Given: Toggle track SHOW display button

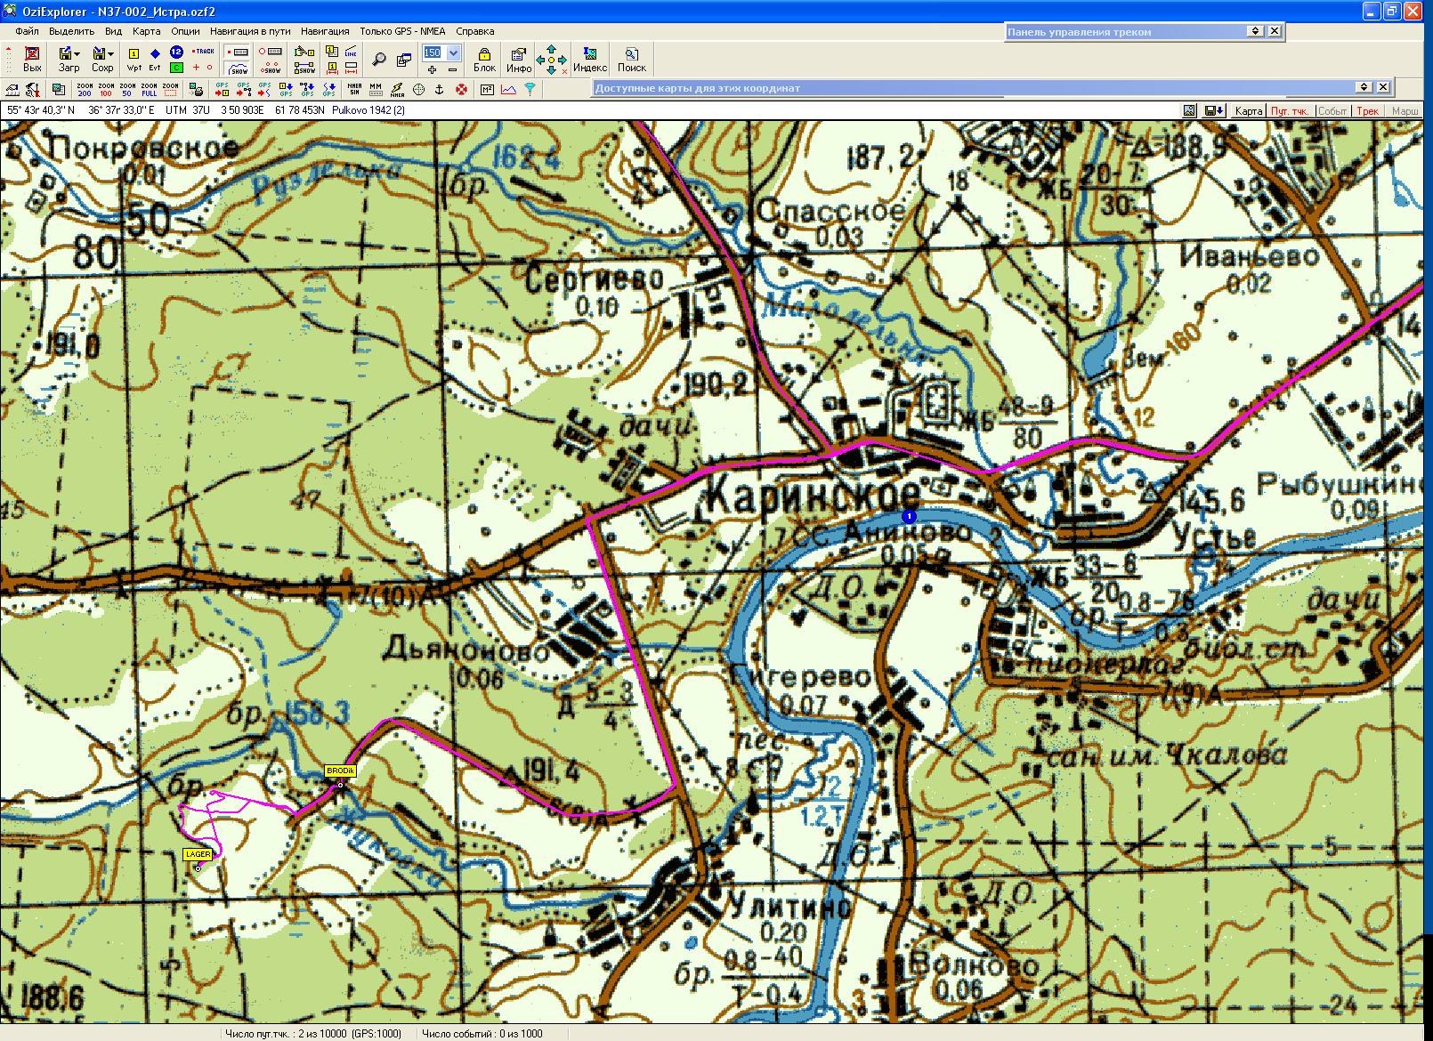Looking at the screenshot, I should coord(238,68).
